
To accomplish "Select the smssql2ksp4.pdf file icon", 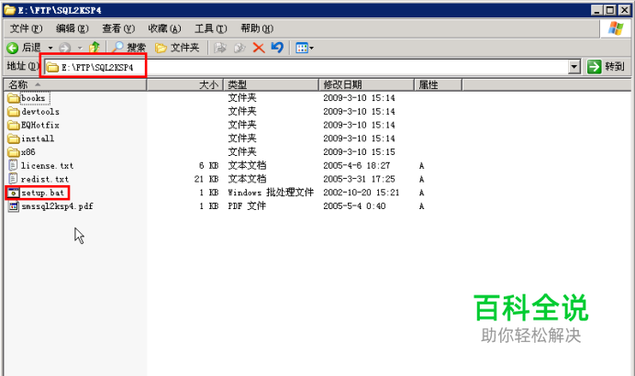I will (x=14, y=206).
